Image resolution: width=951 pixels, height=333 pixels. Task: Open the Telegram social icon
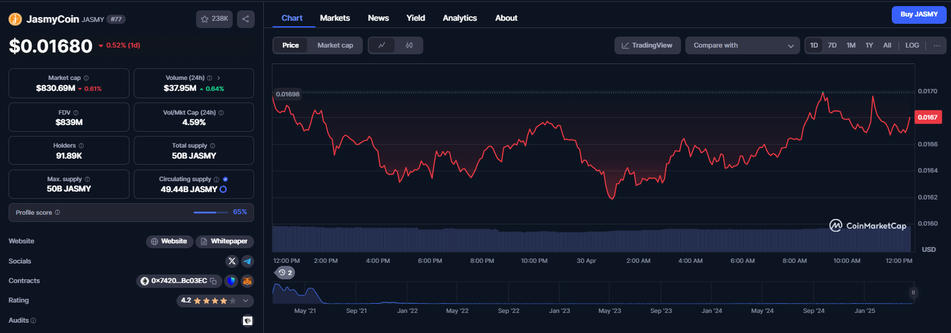247,261
